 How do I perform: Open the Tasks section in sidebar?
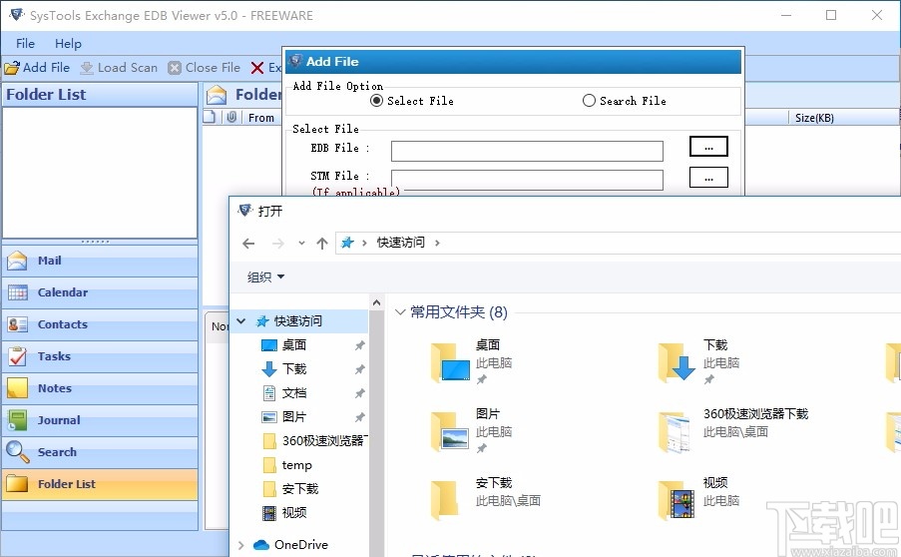100,356
